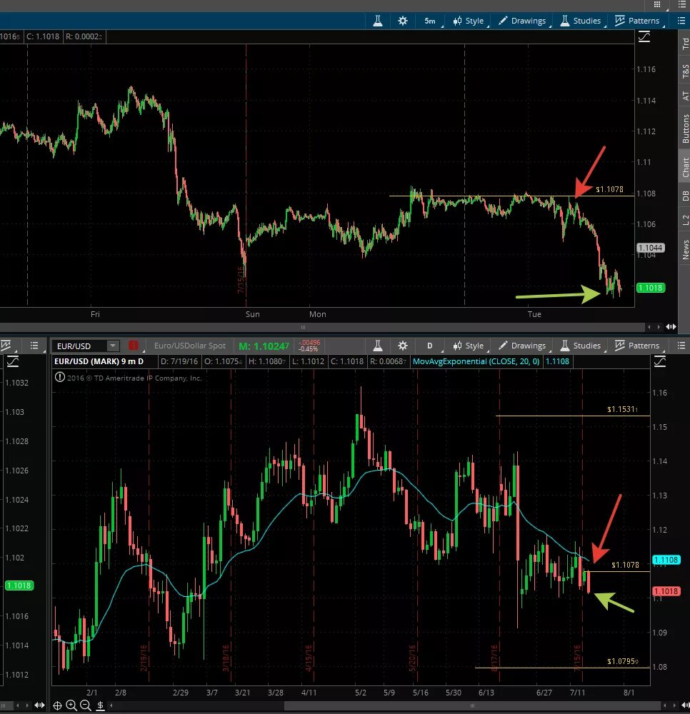Image resolution: width=690 pixels, height=714 pixels.
Task: Click the MovAvgExponential (CLOSE, 20, 0) study label
Action: click(x=476, y=361)
